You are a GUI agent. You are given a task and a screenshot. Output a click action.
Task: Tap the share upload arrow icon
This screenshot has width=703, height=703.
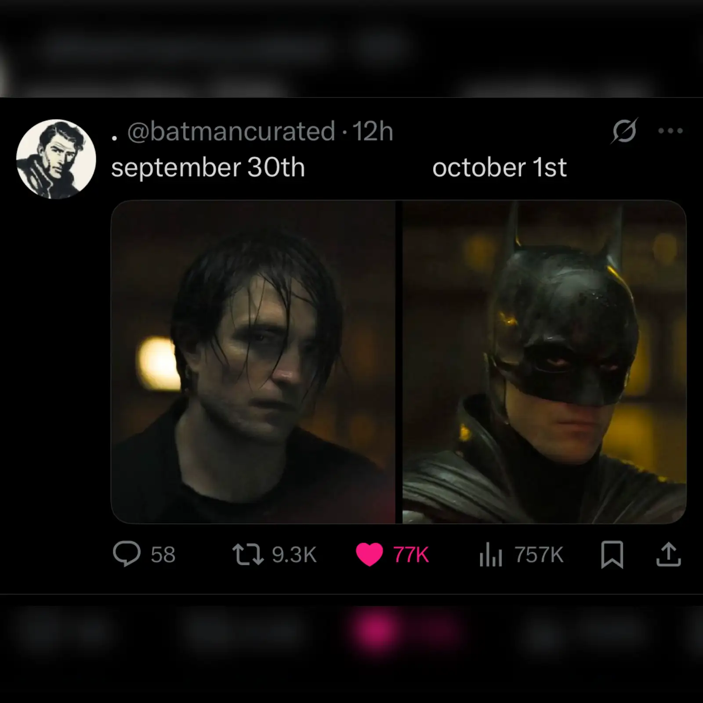[668, 554]
